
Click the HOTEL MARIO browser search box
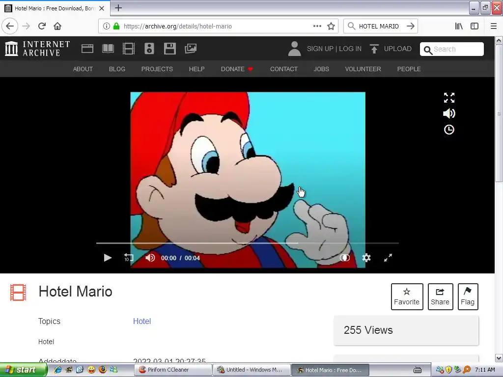click(x=379, y=27)
